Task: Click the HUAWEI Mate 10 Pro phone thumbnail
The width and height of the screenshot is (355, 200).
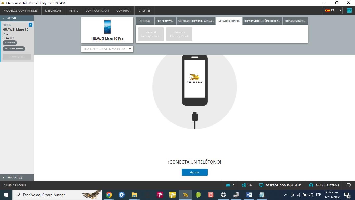Action: click(107, 27)
